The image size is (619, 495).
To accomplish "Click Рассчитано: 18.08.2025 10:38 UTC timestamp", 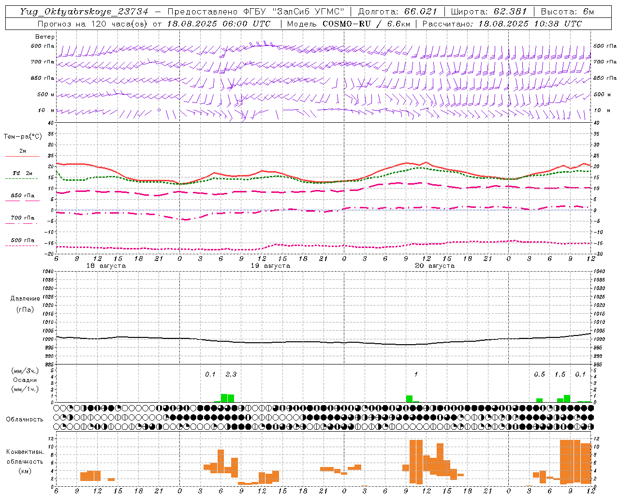I will [x=502, y=24].
